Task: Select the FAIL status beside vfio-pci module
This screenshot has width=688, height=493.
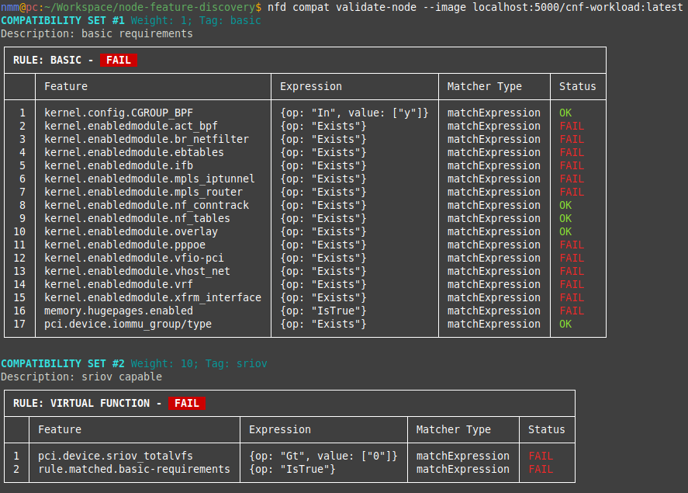Action: click(572, 258)
